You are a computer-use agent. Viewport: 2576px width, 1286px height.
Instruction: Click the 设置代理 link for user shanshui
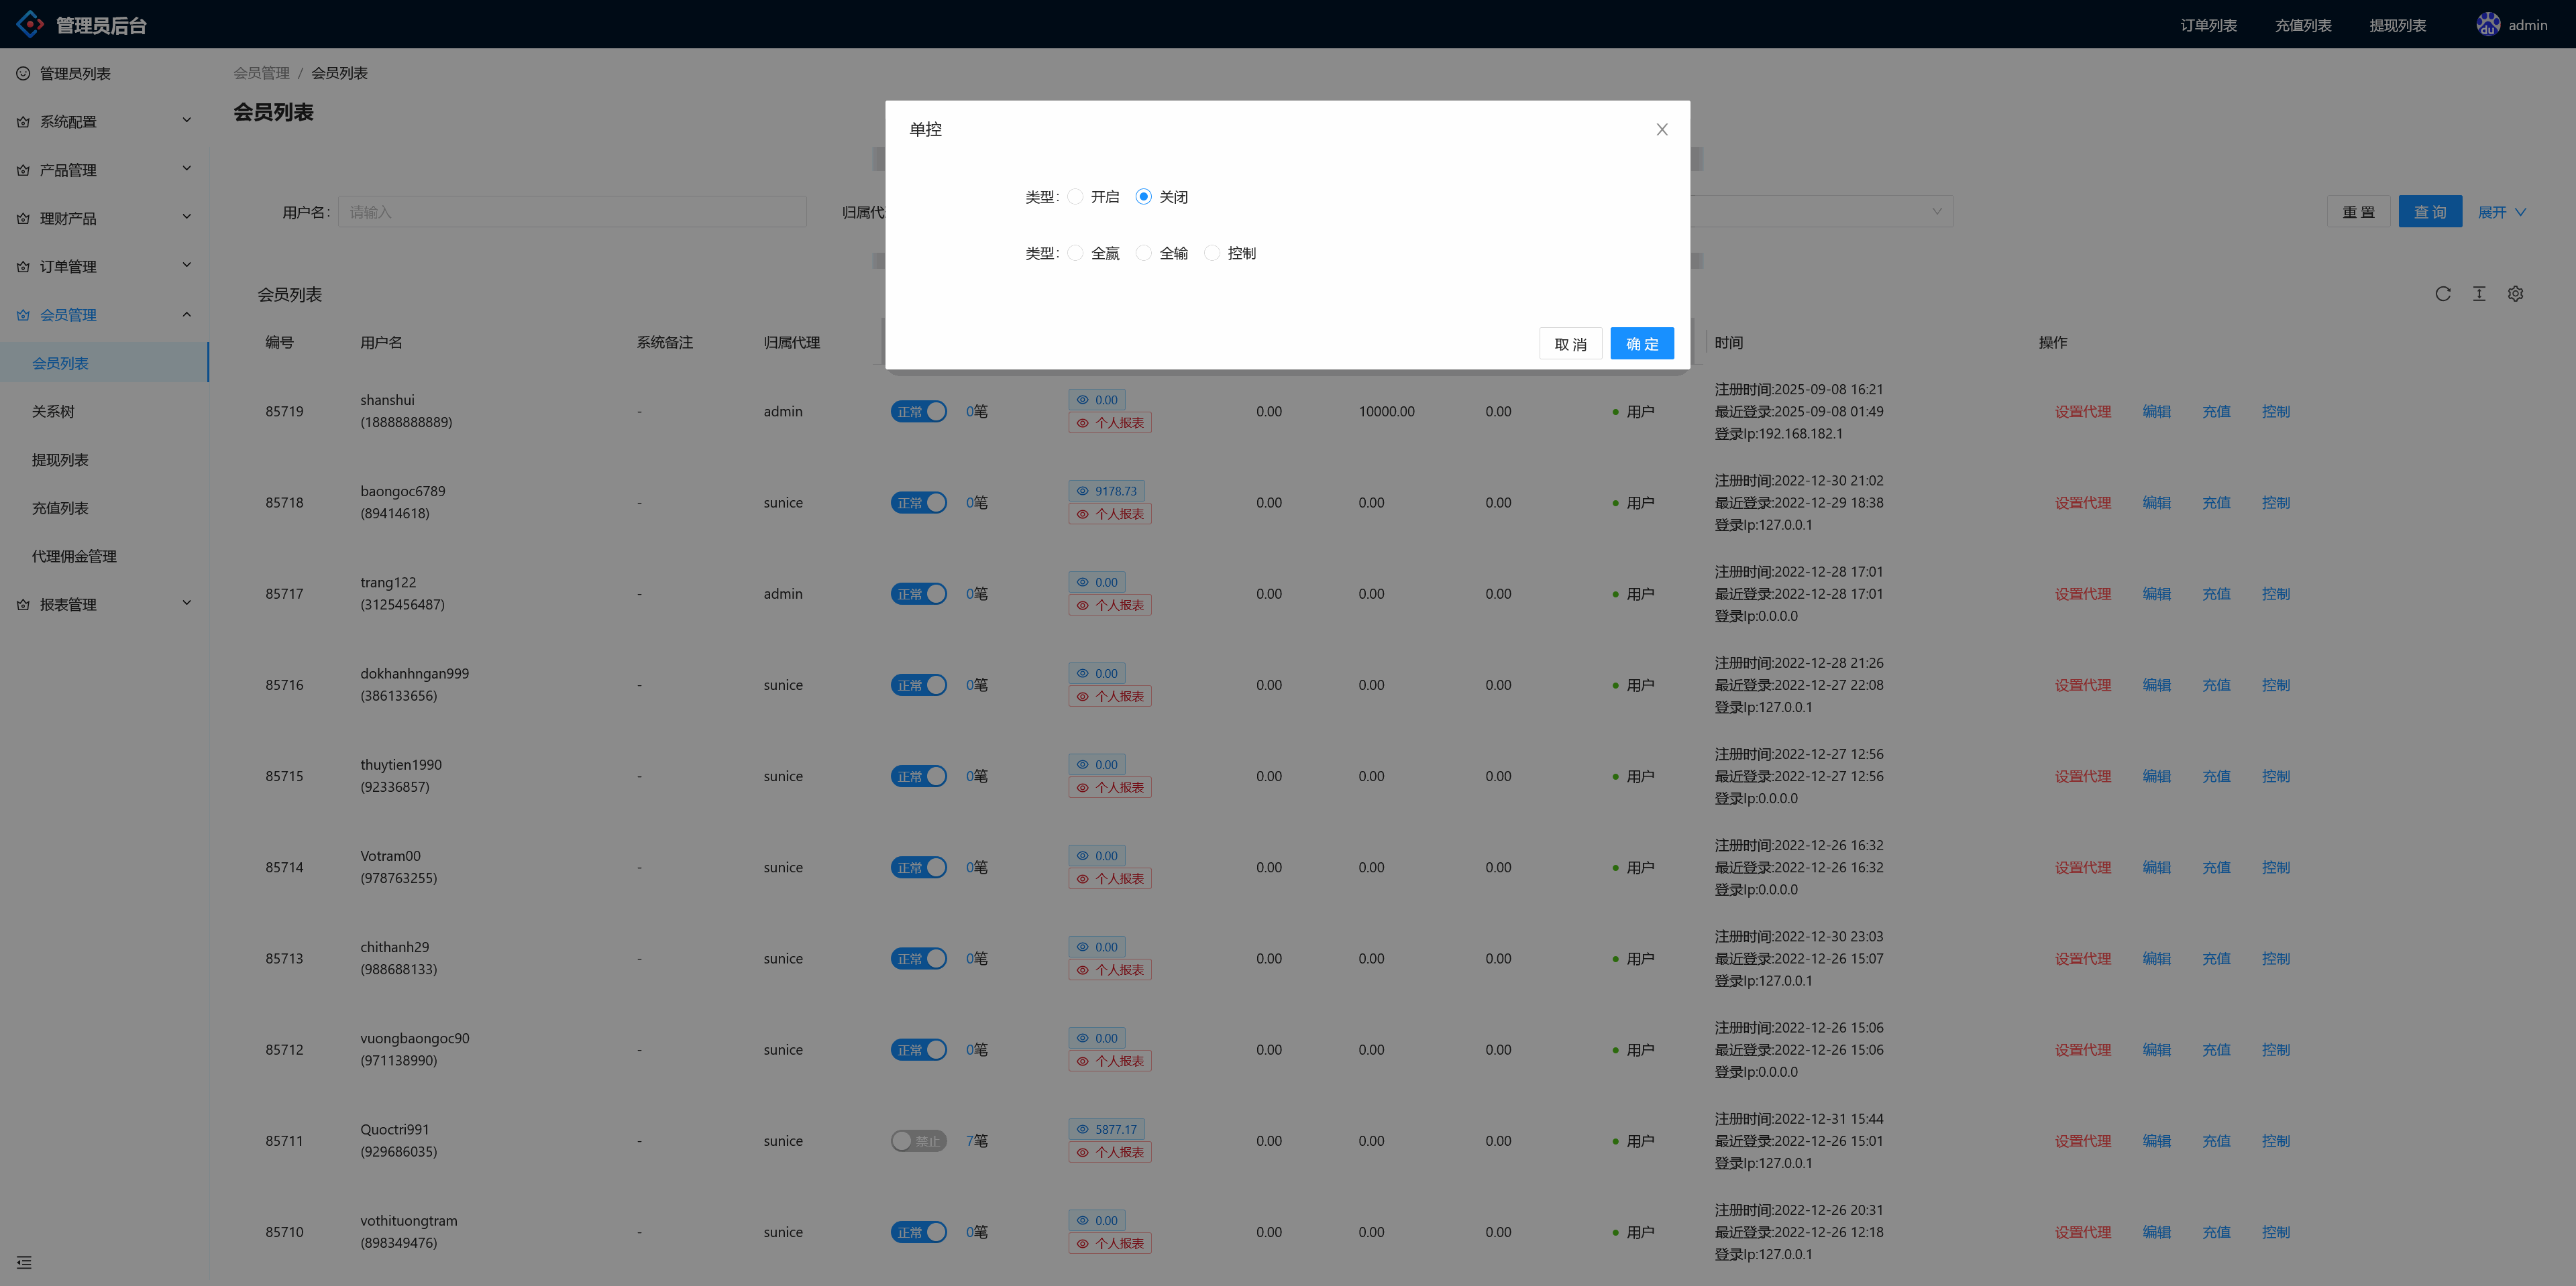pyautogui.click(x=2083, y=411)
